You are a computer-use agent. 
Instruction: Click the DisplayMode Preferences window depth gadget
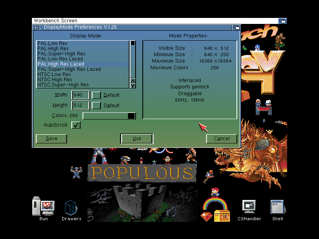(x=236, y=27)
